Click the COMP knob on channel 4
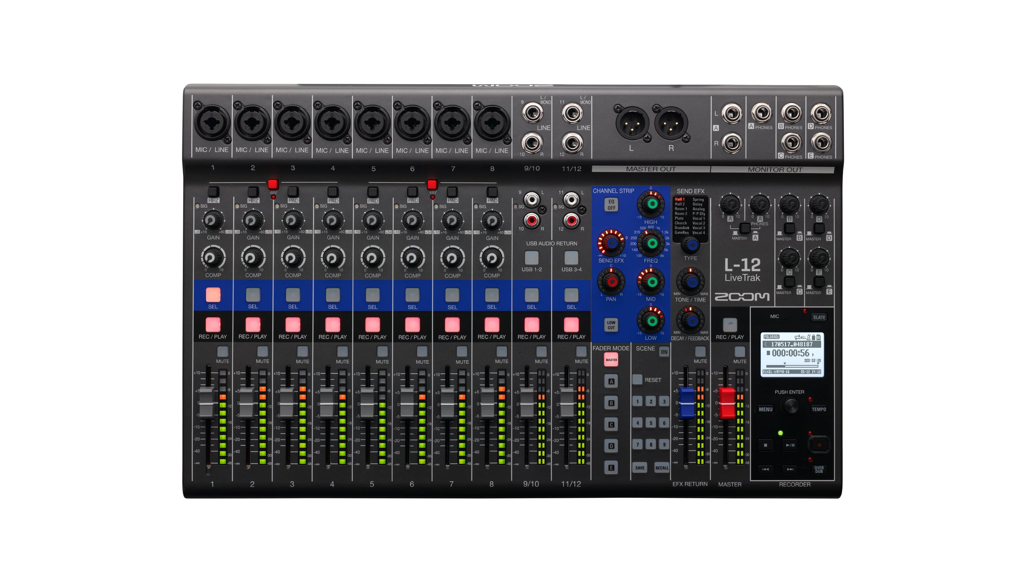This screenshot has width=1031, height=582. pyautogui.click(x=333, y=258)
